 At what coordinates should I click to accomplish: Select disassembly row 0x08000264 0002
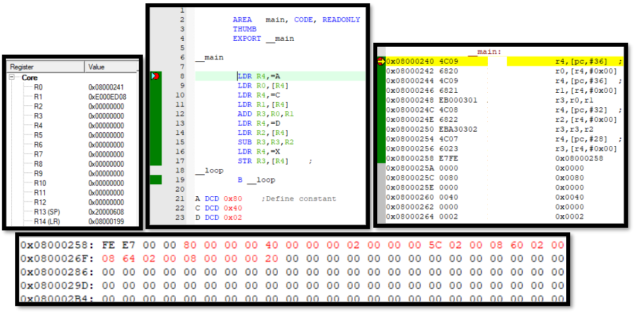(504, 217)
